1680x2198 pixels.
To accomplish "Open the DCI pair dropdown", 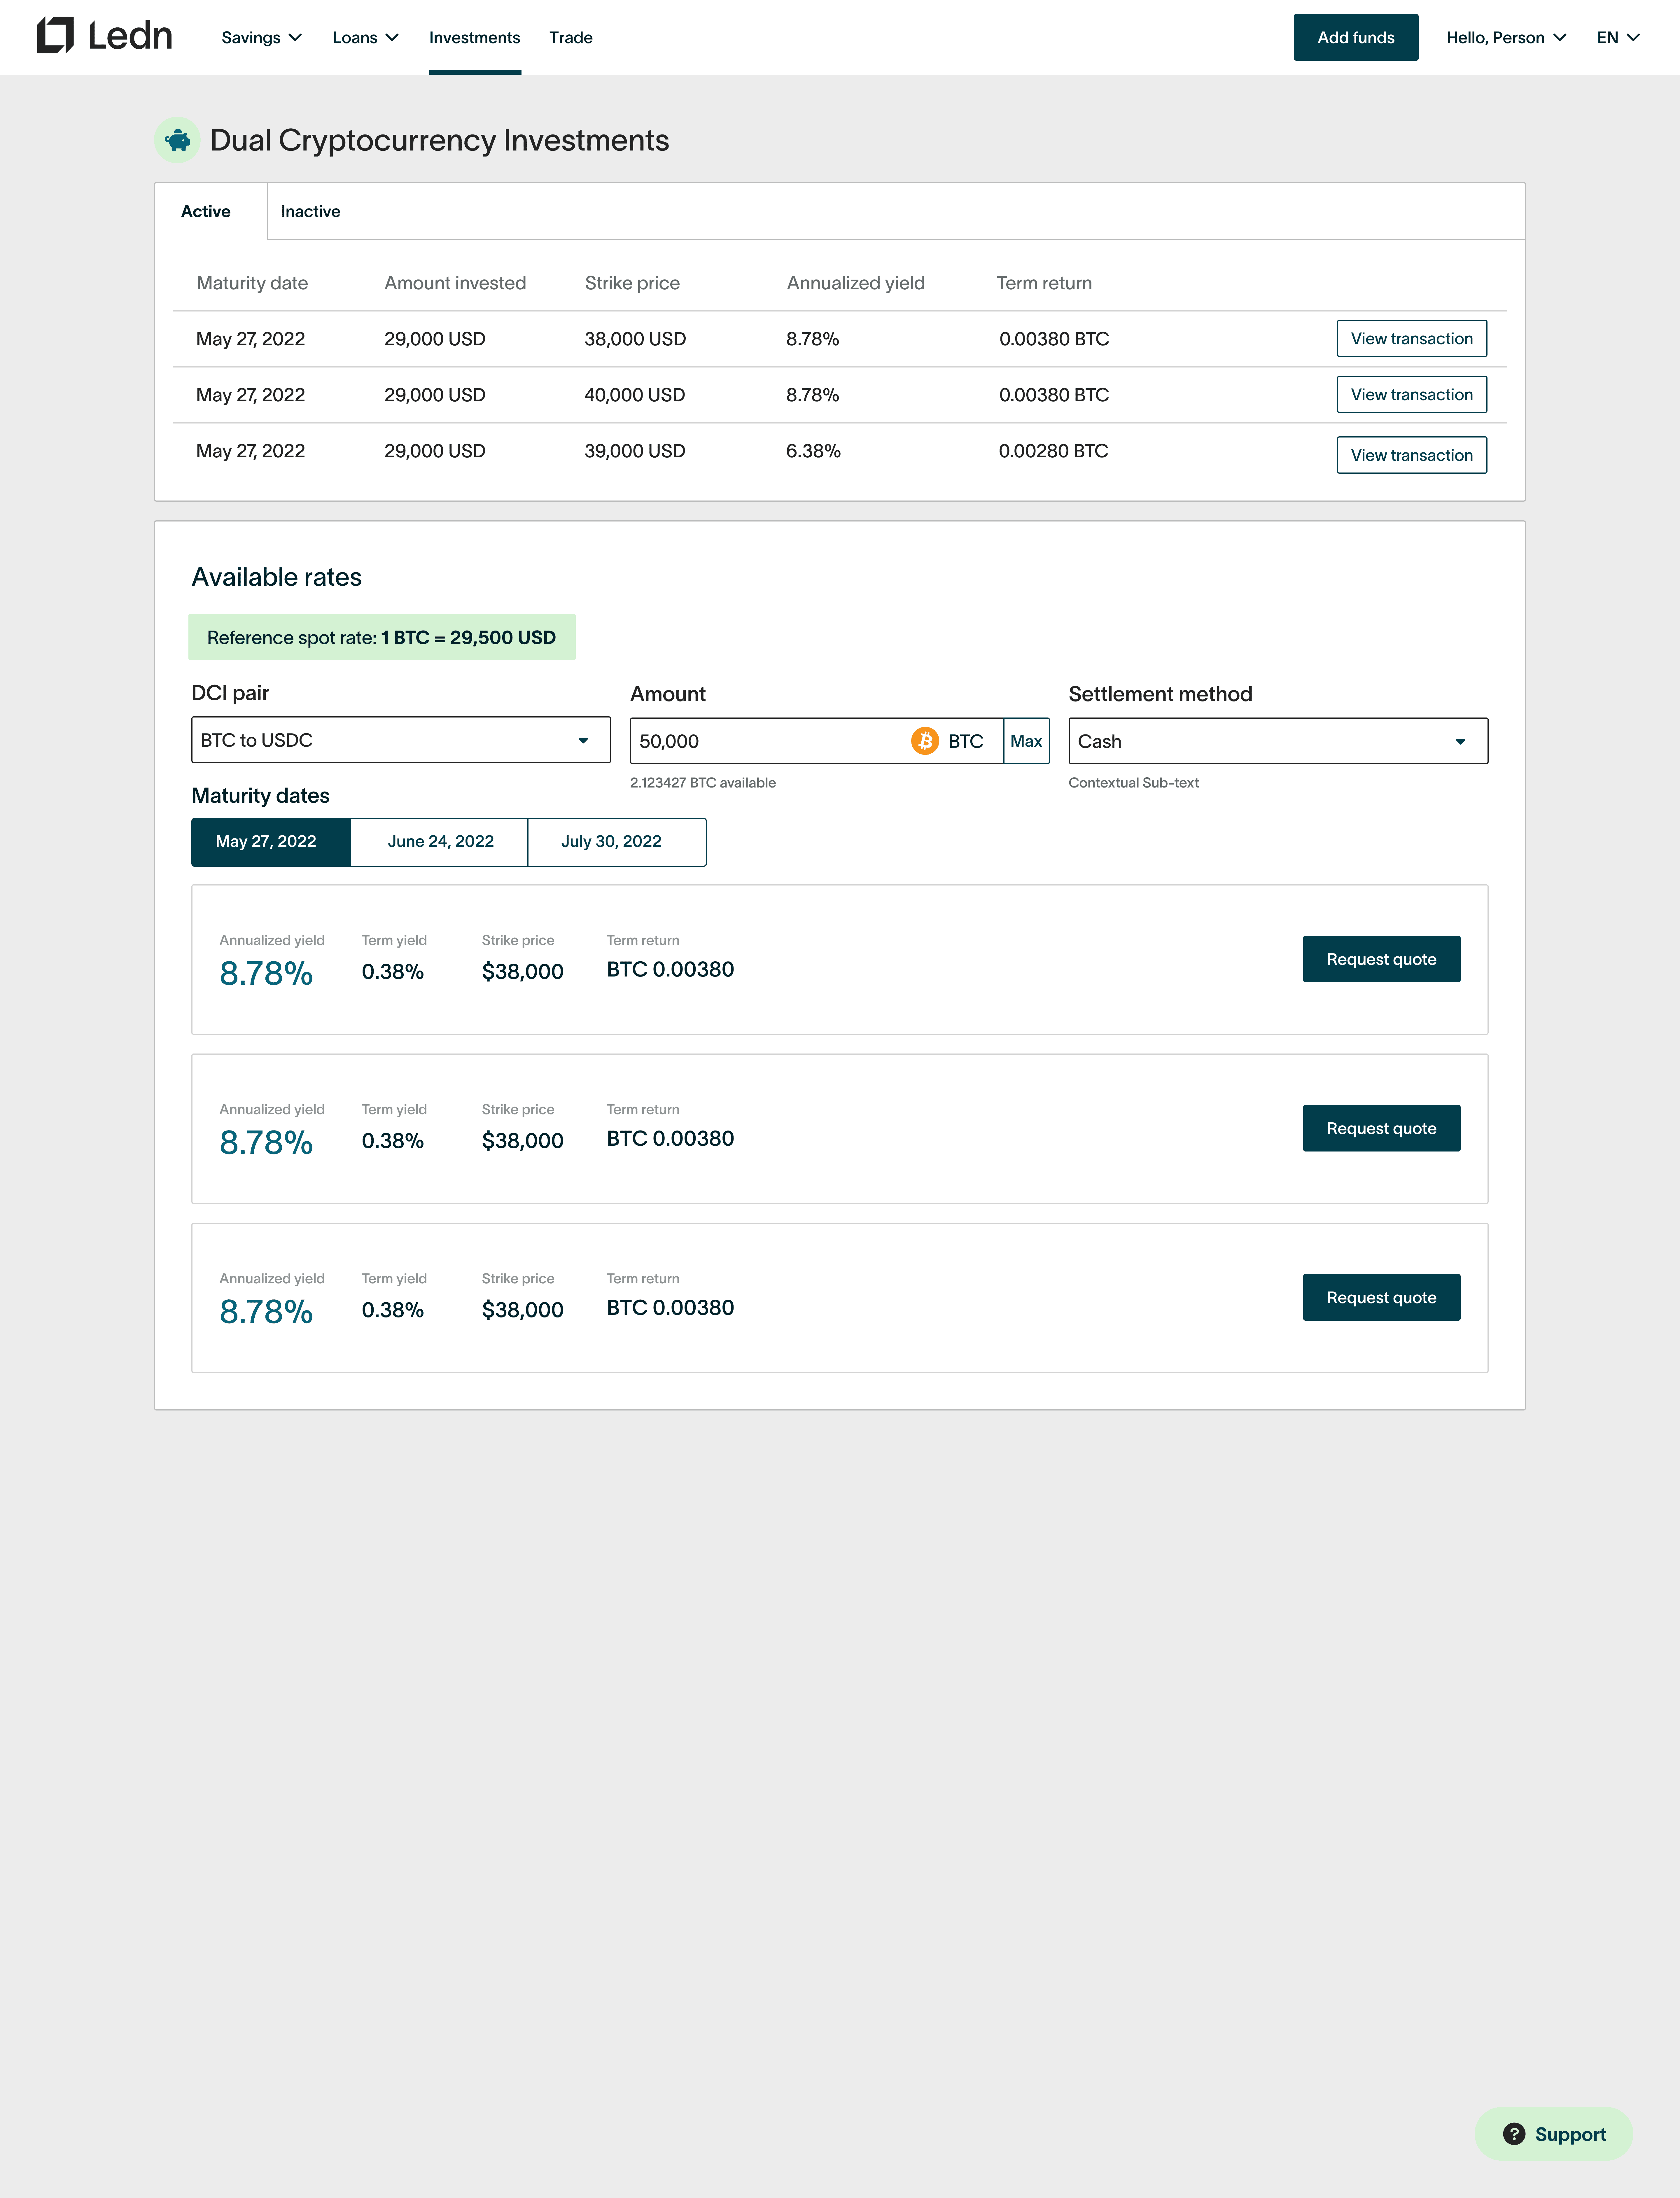I will pos(400,740).
